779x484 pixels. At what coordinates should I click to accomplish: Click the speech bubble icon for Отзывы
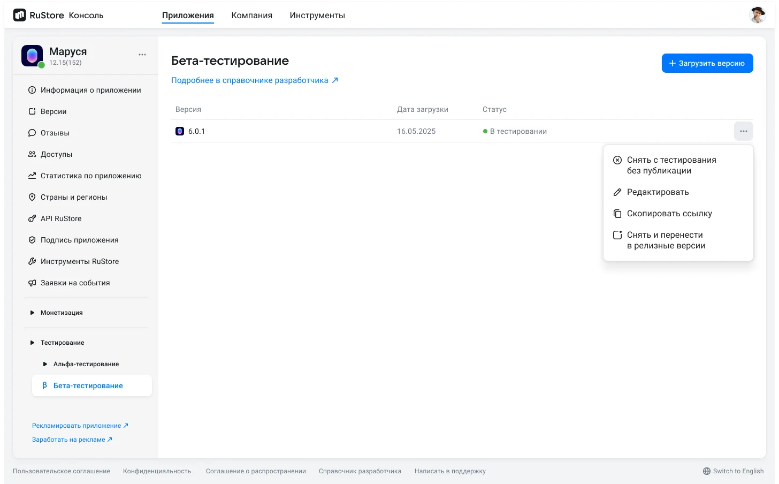coord(32,133)
